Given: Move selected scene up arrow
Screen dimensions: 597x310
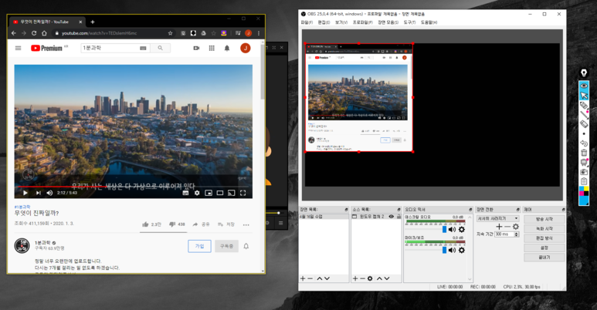Looking at the screenshot, I should pyautogui.click(x=320, y=278).
